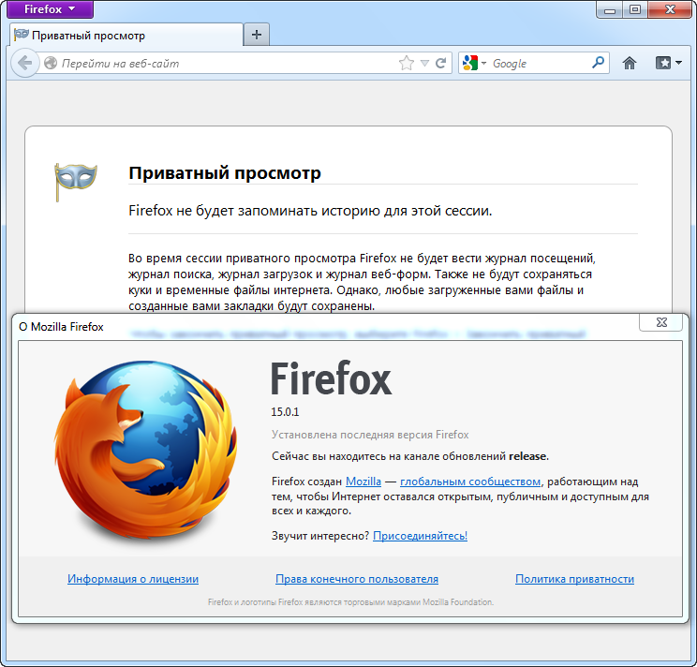Screen dimensions: 697x667
Task: Minimize the Firefox browser window
Action: [x=610, y=9]
